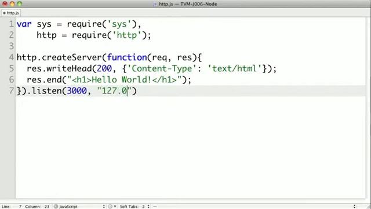Click the Column 23 indicator in status bar
This screenshot has width=371, height=209.
click(x=37, y=207)
